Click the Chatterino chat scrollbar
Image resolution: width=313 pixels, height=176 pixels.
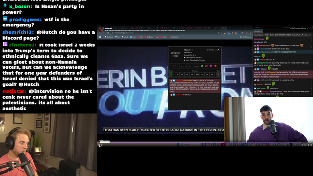click(x=312, y=66)
